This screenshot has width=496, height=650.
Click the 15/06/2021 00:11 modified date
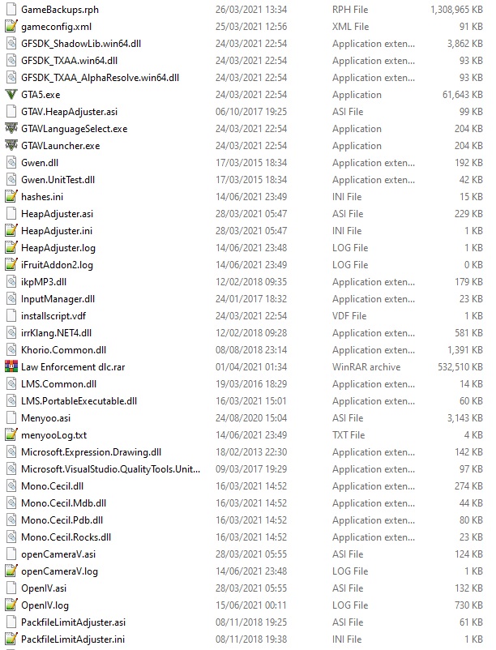click(251, 605)
